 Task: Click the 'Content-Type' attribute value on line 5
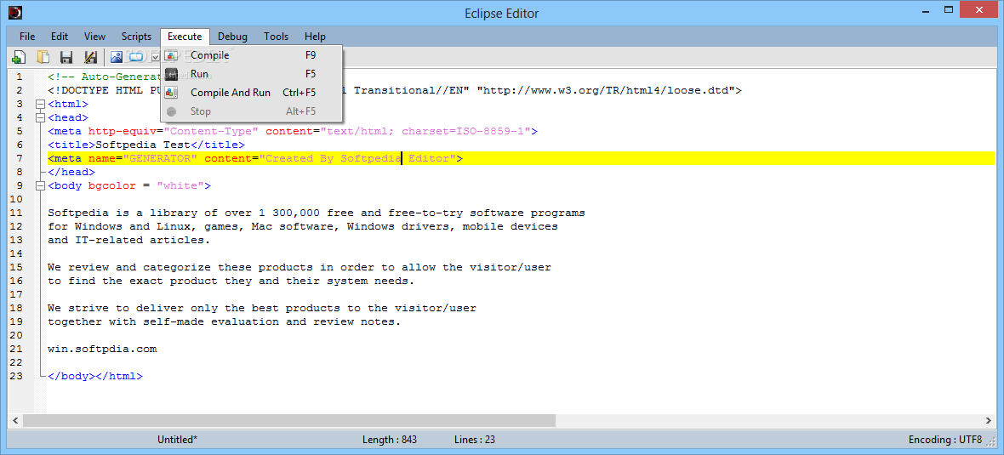(x=211, y=131)
